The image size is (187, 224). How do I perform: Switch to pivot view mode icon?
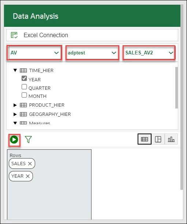158,139
